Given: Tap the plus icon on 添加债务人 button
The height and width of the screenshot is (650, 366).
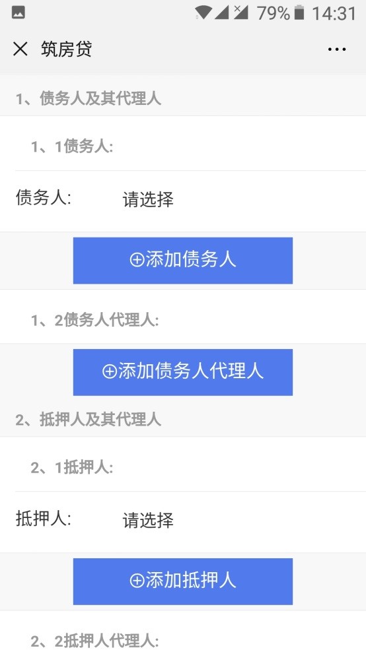Looking at the screenshot, I should pos(137,260).
